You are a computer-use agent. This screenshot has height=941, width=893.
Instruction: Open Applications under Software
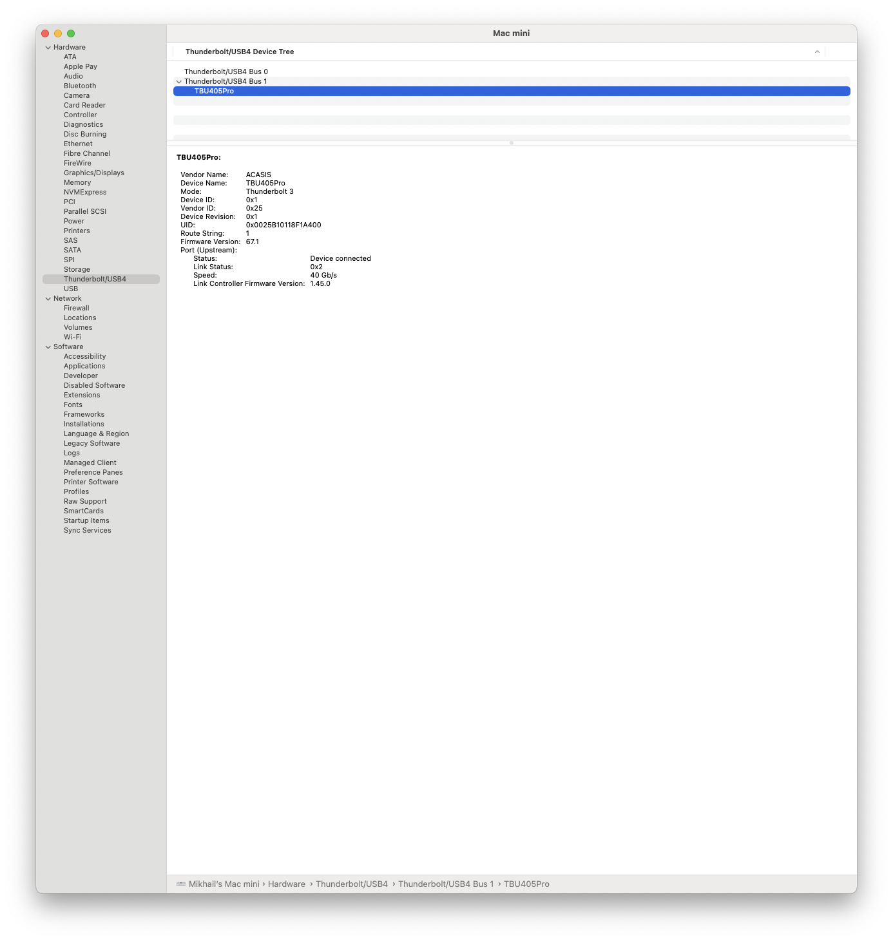point(84,366)
